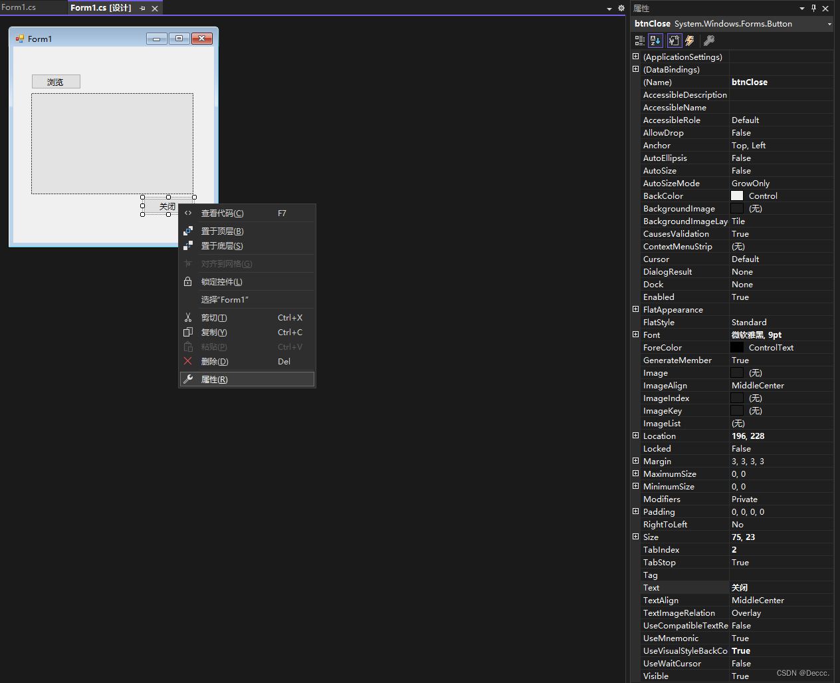Click the Form1 title bar application icon

coord(19,39)
